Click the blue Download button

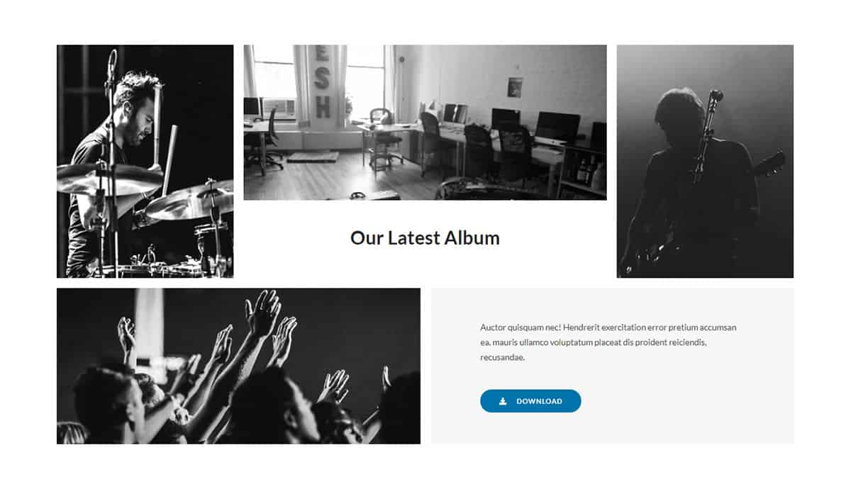click(530, 401)
